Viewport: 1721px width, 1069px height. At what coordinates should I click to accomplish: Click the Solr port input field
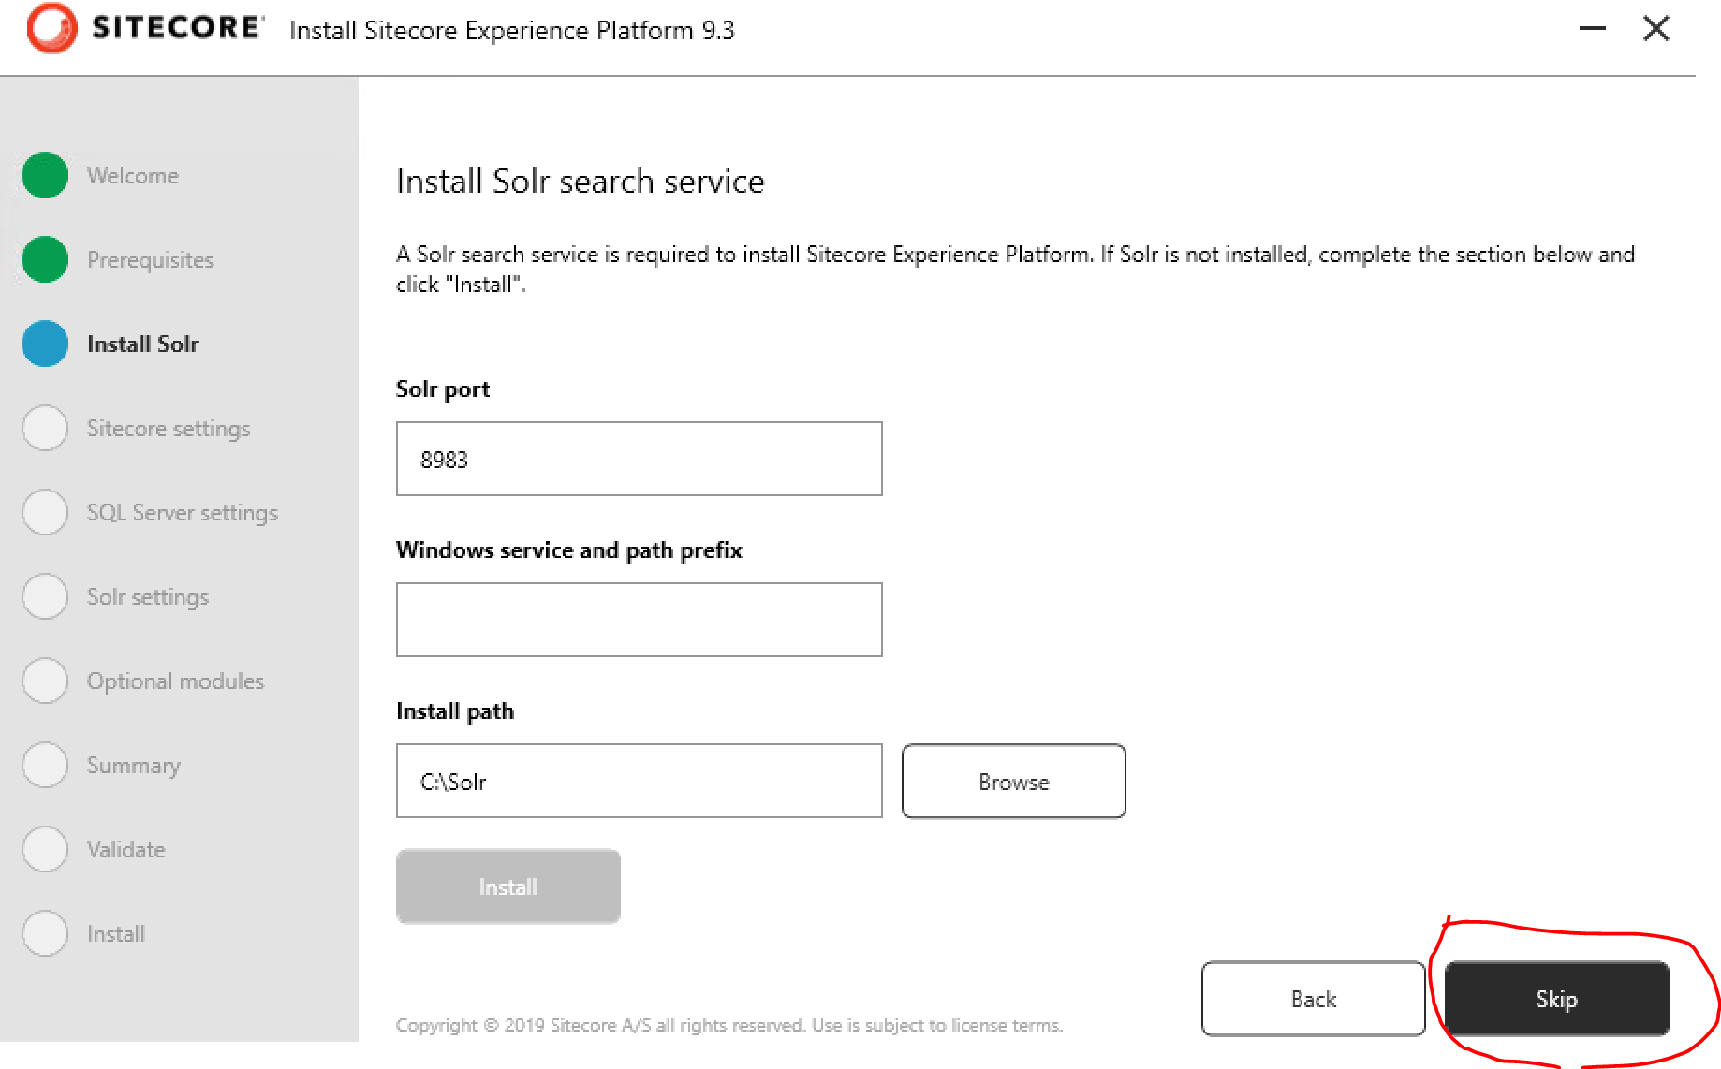tap(640, 459)
